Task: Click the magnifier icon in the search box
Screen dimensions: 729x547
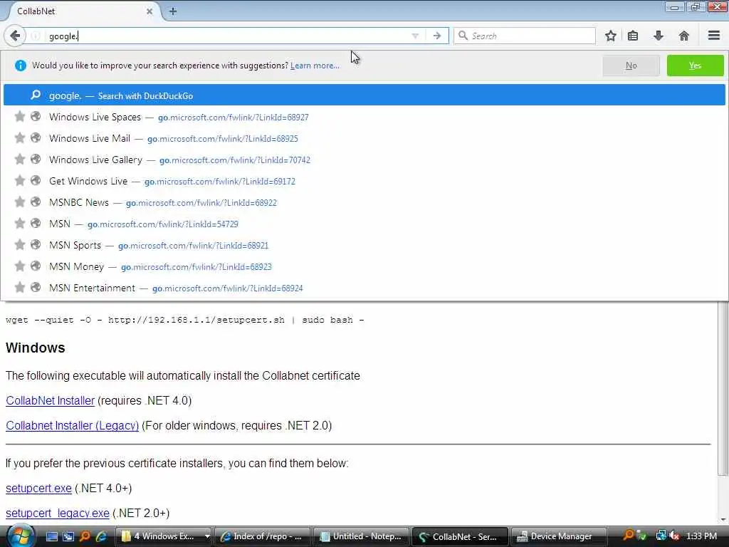Action: tap(463, 36)
